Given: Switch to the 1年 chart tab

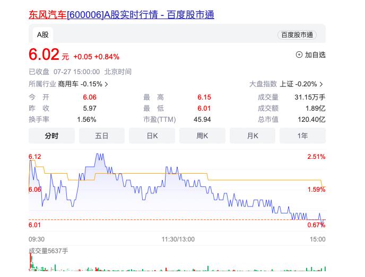Looking at the screenshot, I should (x=302, y=136).
